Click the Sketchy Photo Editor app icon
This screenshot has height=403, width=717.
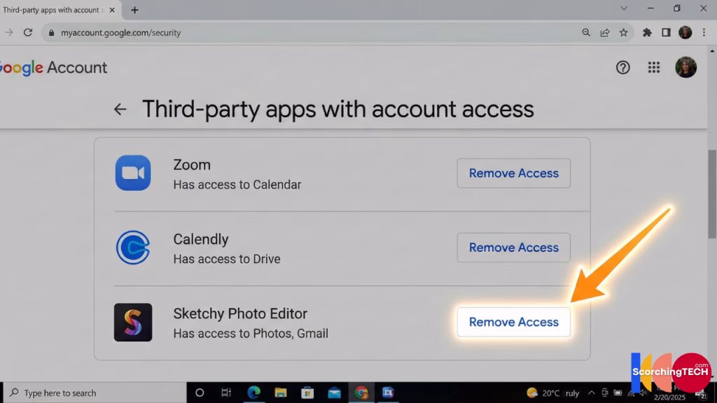[133, 322]
